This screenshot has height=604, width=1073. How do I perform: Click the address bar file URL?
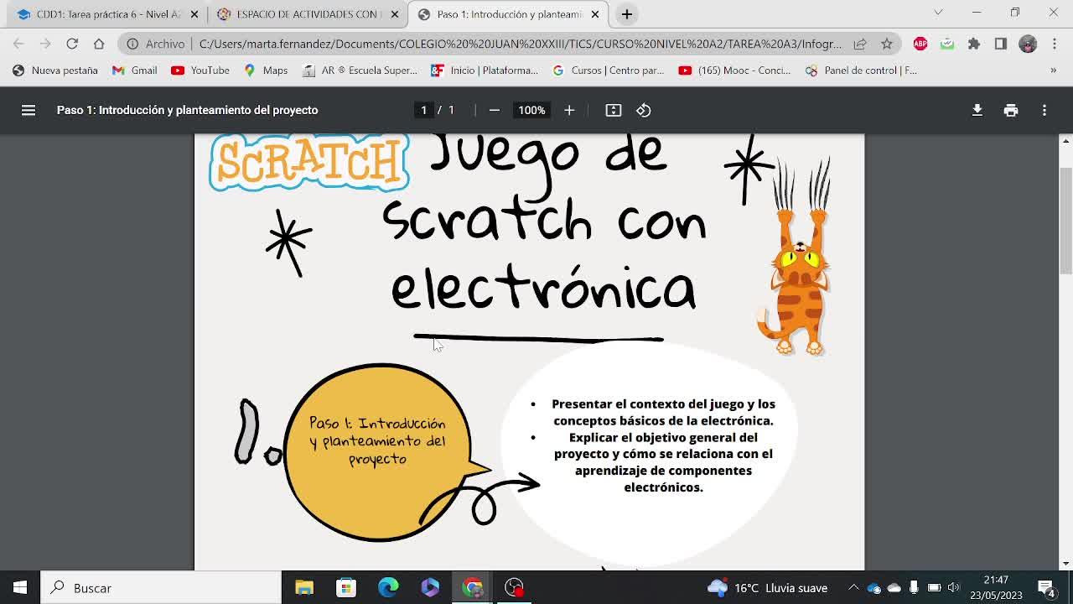(x=521, y=44)
